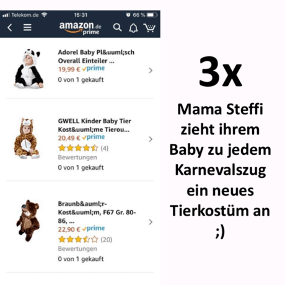Open the Adorel Baby Plüsch Overall title
The height and width of the screenshot is (285, 285).
96,56
